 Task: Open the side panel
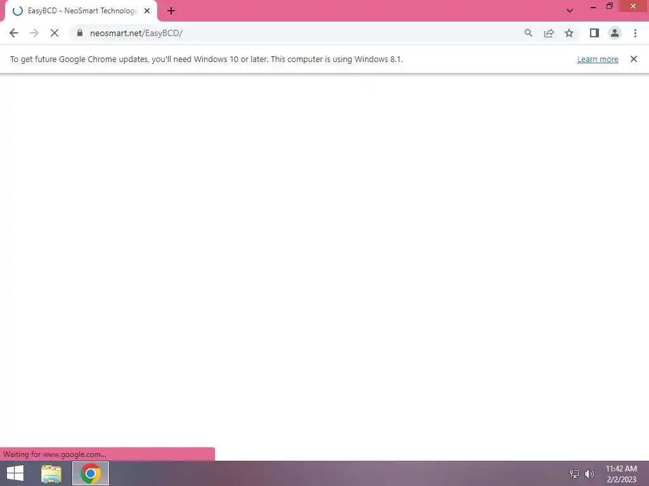click(594, 33)
